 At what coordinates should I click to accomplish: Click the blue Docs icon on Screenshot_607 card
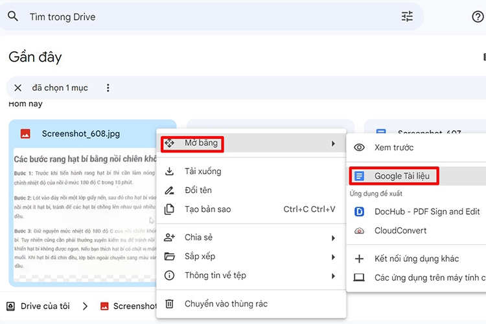pyautogui.click(x=381, y=132)
